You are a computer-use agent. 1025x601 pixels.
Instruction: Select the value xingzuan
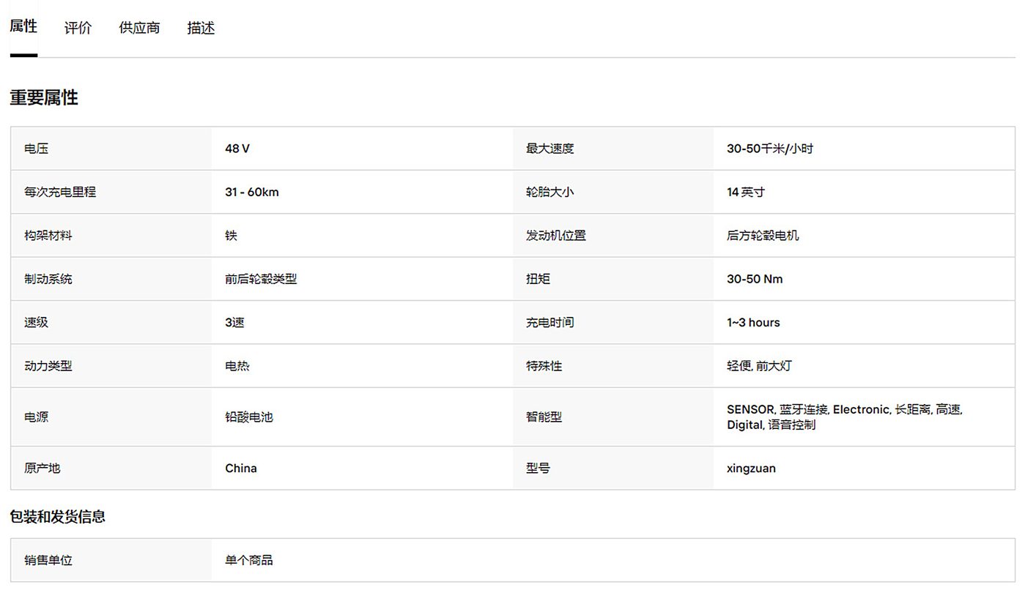coord(751,469)
